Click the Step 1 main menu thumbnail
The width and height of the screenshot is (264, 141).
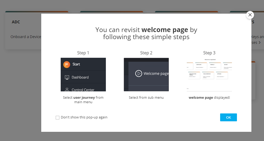[x=83, y=75]
